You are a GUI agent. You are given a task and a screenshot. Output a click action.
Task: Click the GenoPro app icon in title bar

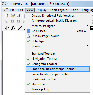pos(4,4)
